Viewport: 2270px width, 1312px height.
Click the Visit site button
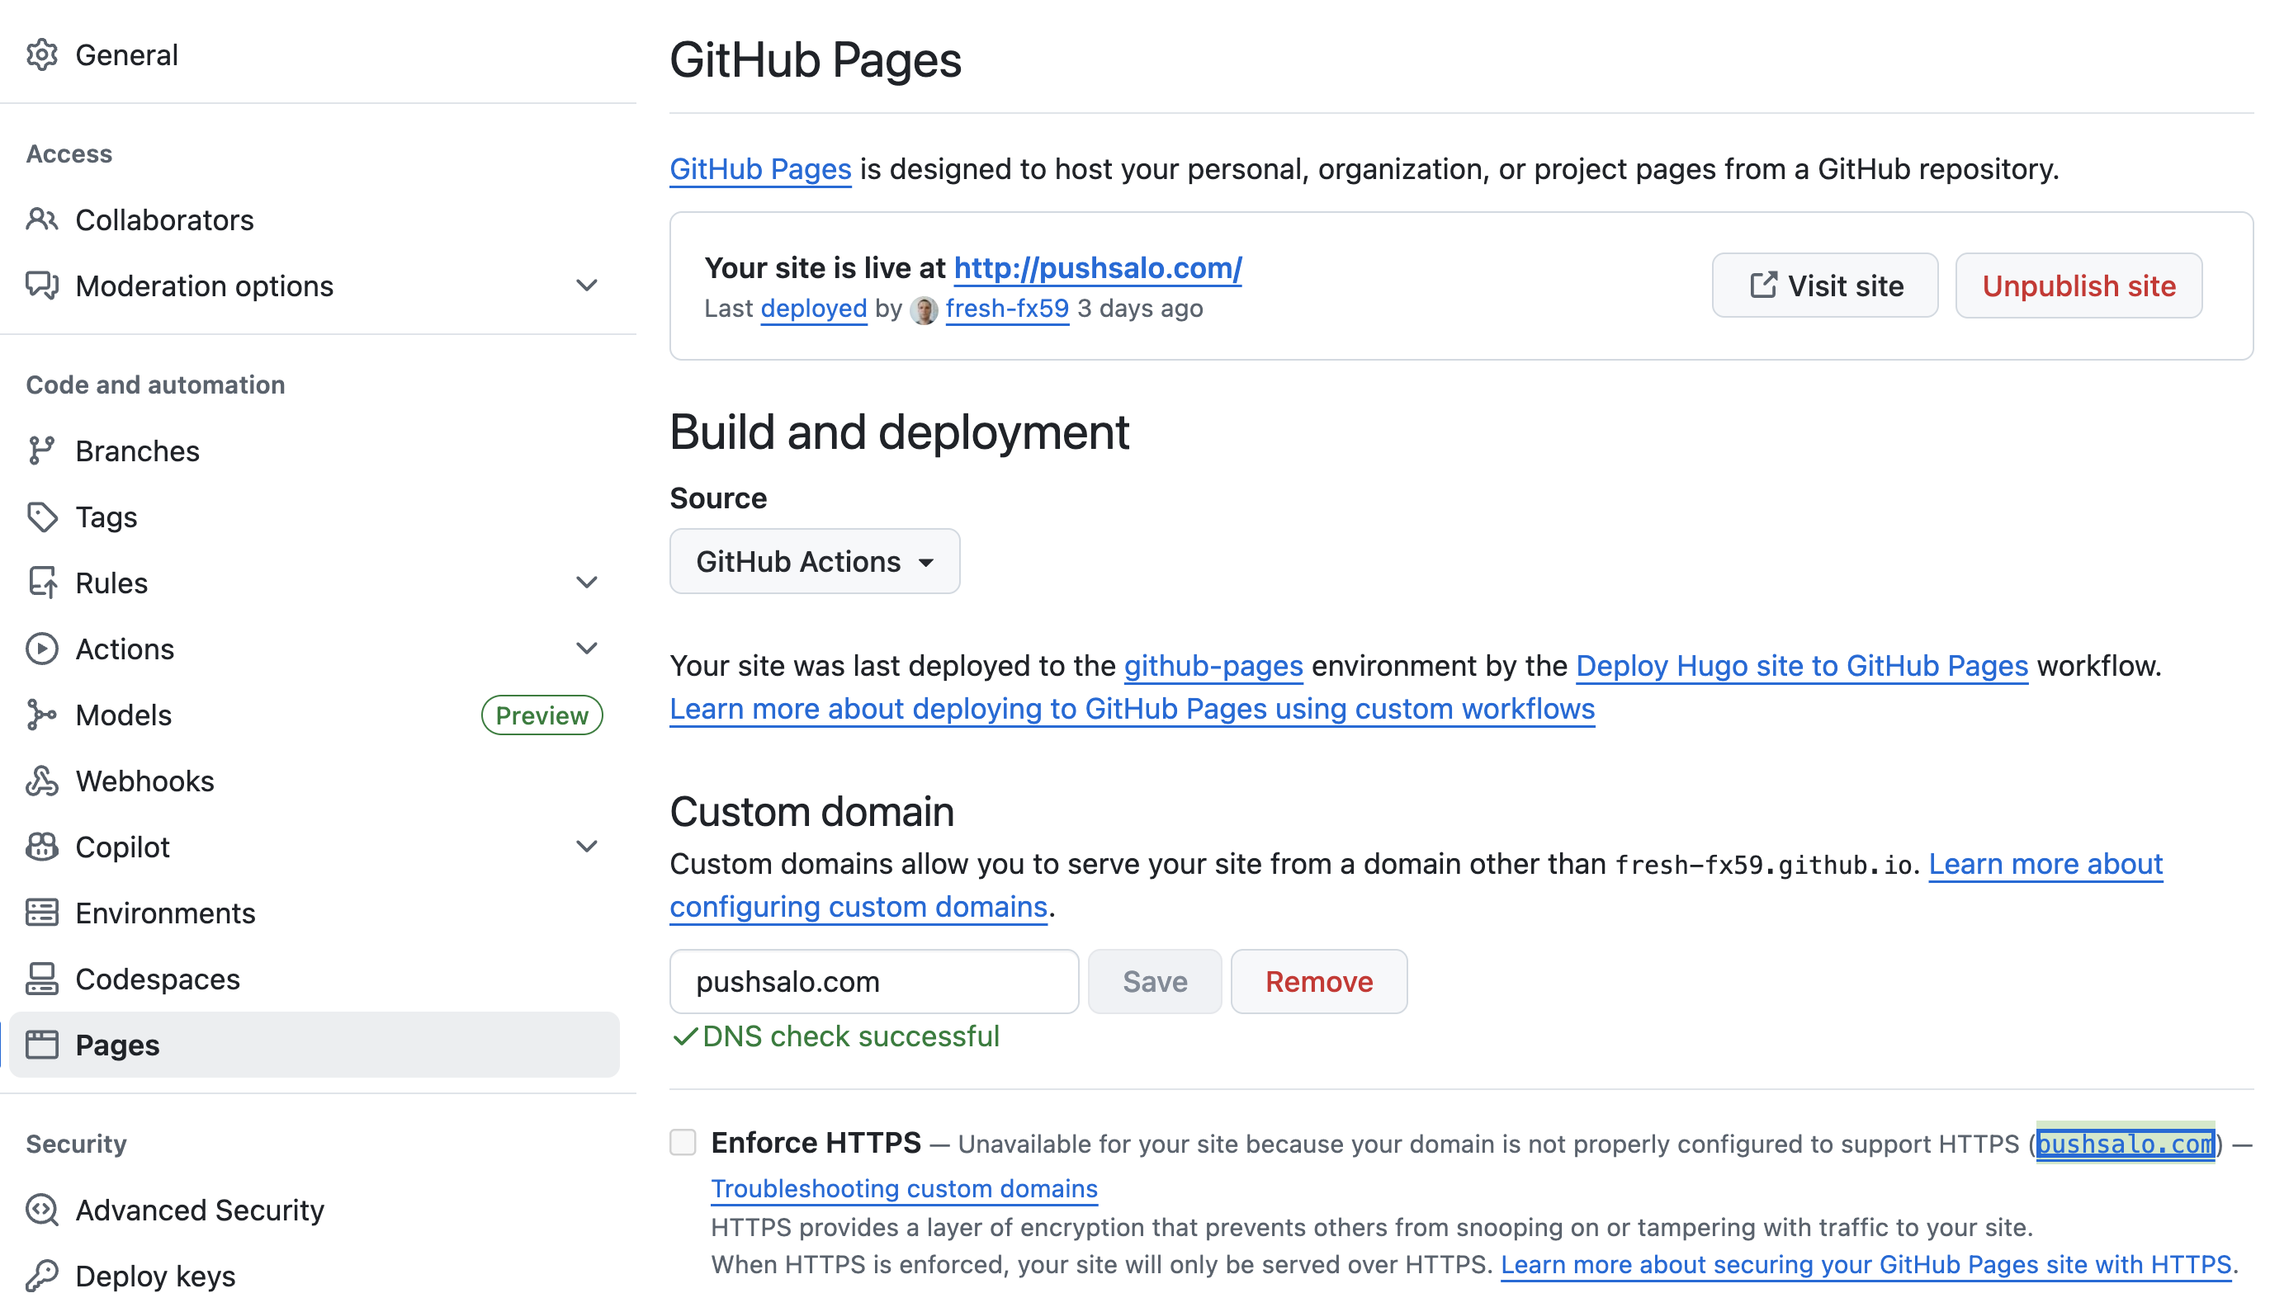click(1824, 286)
